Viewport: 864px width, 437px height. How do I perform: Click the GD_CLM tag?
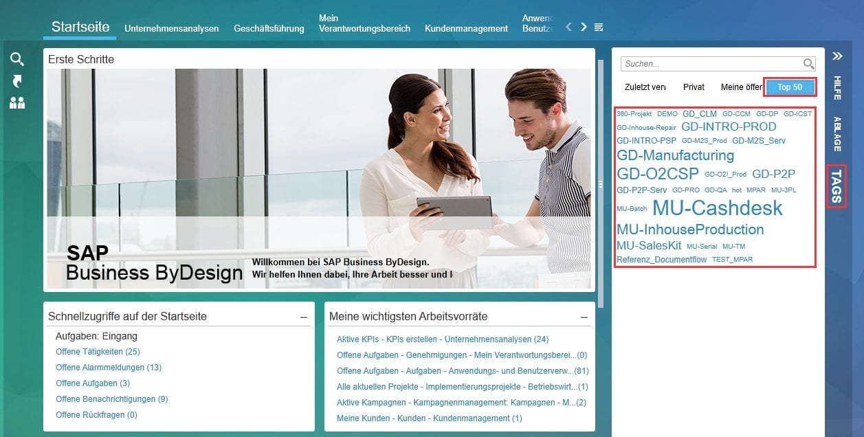pos(700,114)
